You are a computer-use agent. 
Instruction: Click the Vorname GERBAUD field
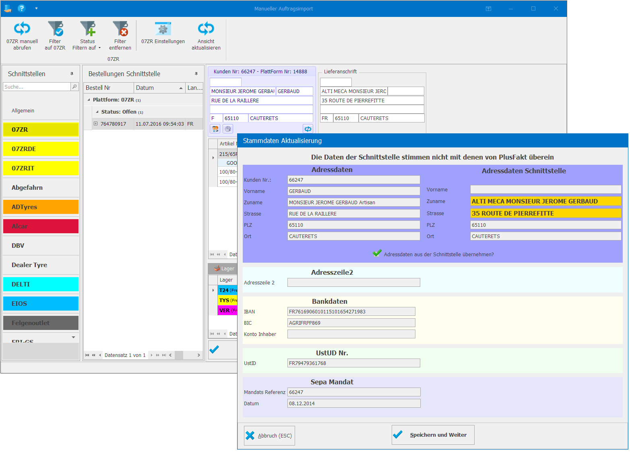click(353, 191)
